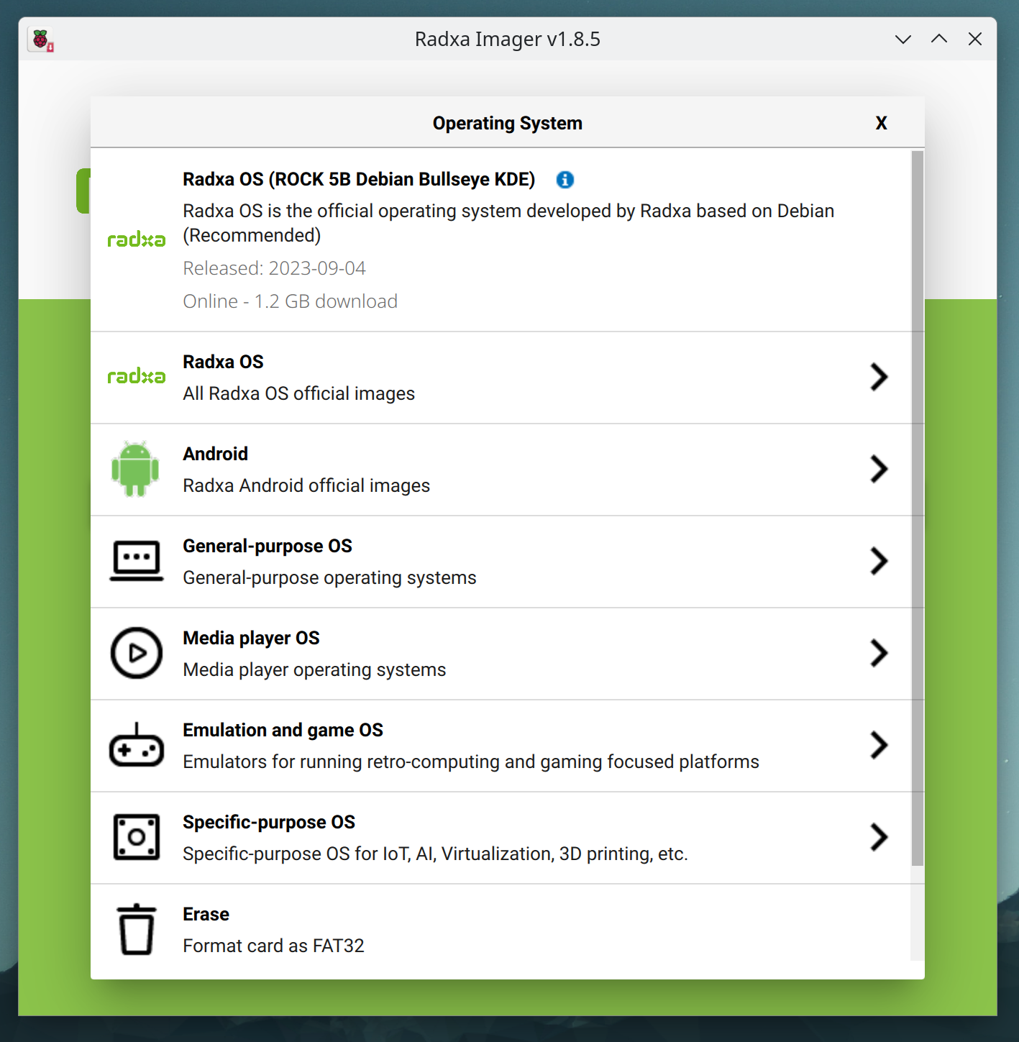Image resolution: width=1019 pixels, height=1042 pixels.
Task: Expand the Emulation and game OS chevron
Action: click(879, 745)
